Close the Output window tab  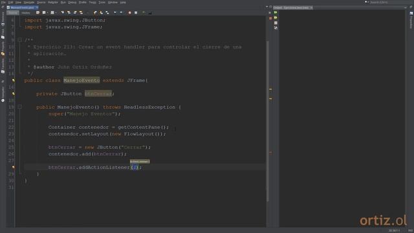point(311,8)
